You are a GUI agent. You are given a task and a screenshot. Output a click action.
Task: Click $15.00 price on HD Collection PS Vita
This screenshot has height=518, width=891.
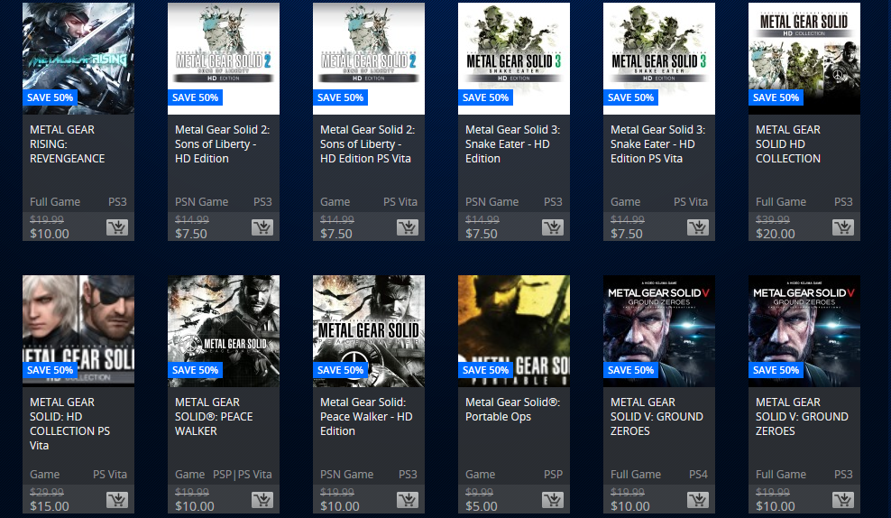click(50, 506)
